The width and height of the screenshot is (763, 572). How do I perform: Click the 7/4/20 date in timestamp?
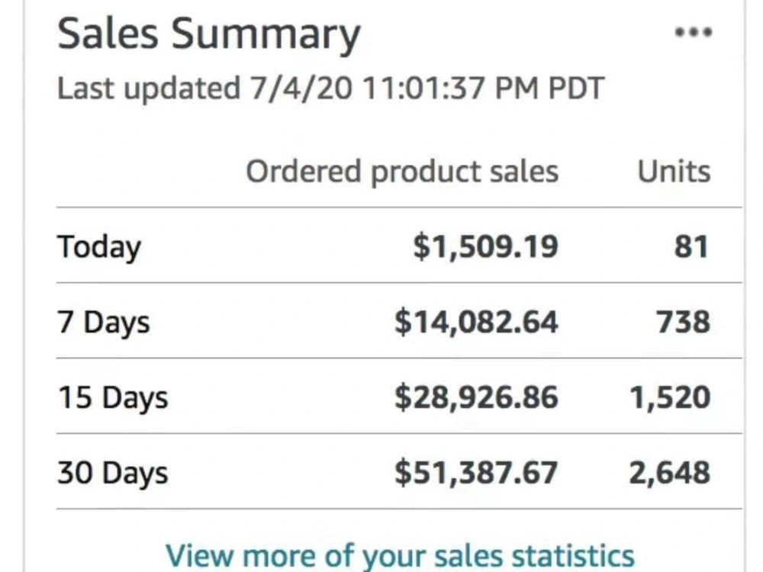click(x=301, y=88)
